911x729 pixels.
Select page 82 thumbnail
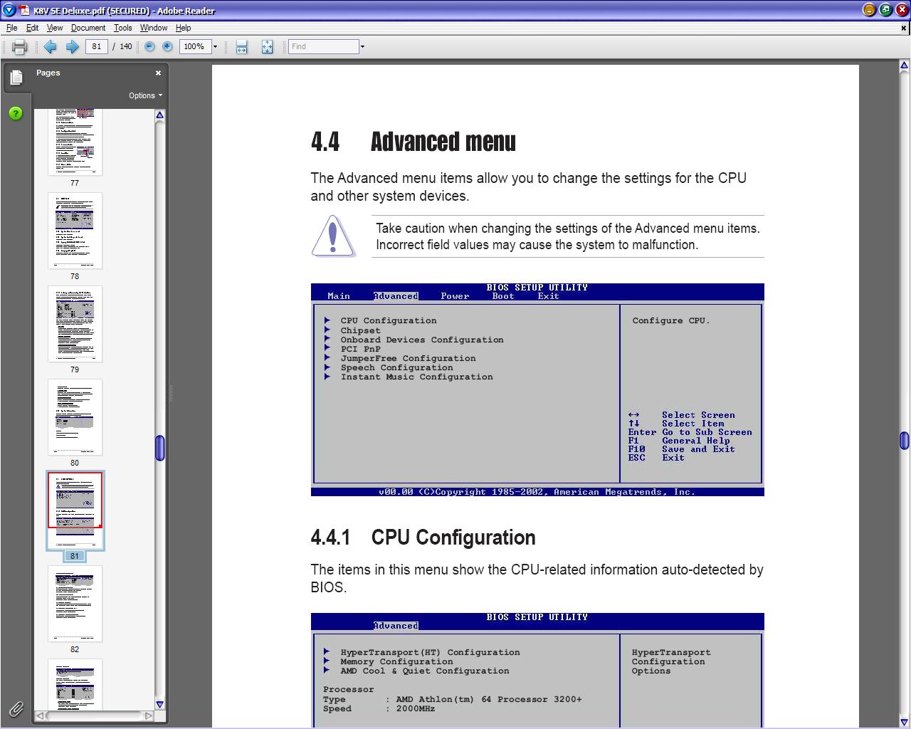(75, 604)
